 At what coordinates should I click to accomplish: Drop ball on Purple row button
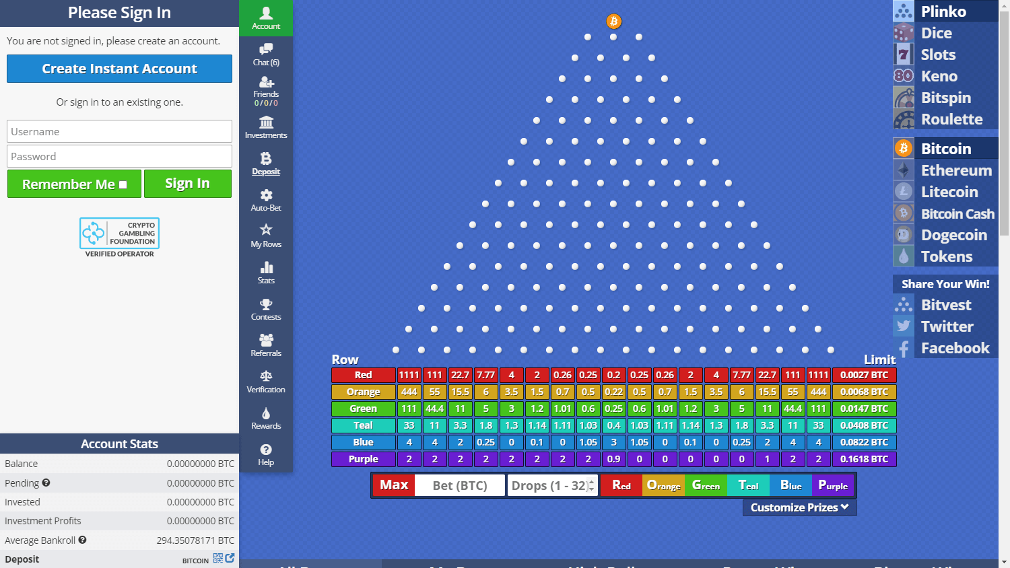[x=833, y=485]
